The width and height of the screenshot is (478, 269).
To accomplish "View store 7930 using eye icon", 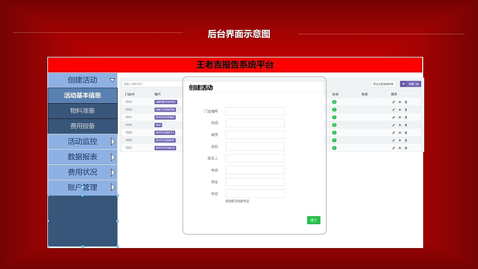I will click(x=400, y=125).
